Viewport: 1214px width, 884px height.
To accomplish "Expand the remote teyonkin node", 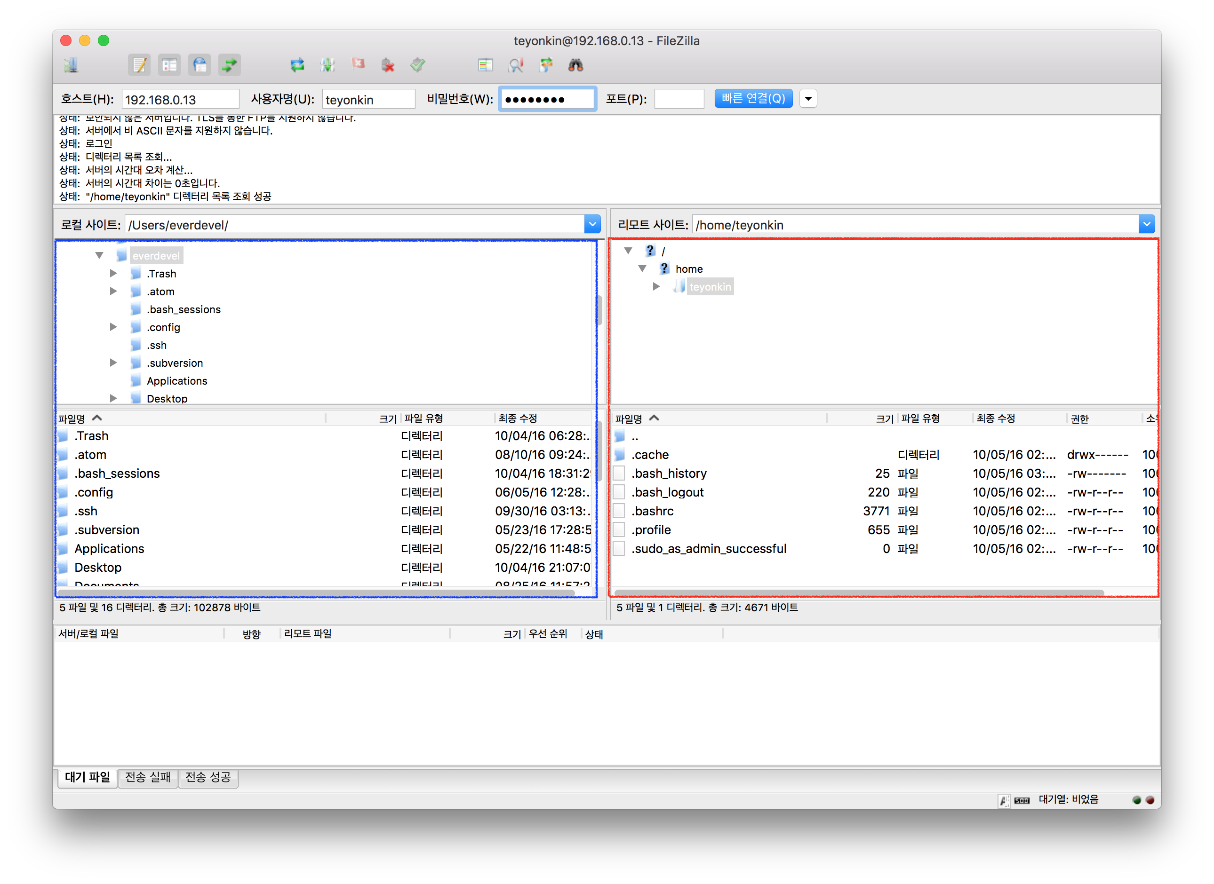I will (x=656, y=286).
